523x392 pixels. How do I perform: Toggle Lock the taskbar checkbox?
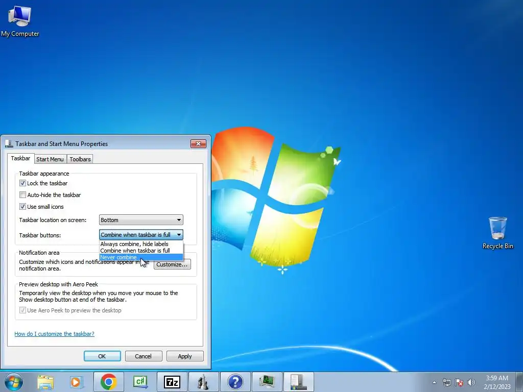(x=22, y=183)
